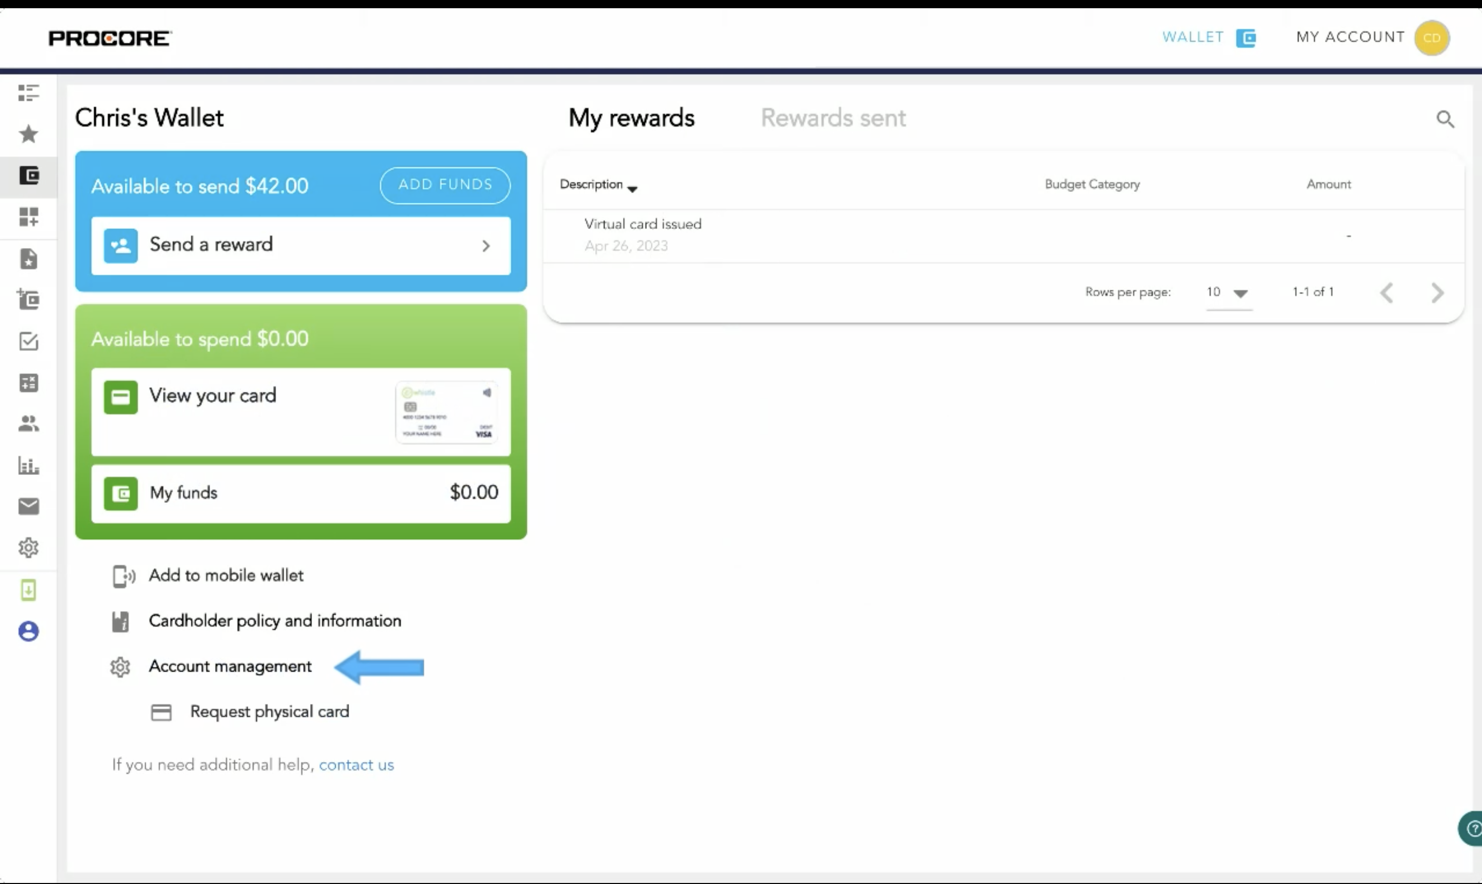Click the envelope mail sidebar icon

[29, 506]
